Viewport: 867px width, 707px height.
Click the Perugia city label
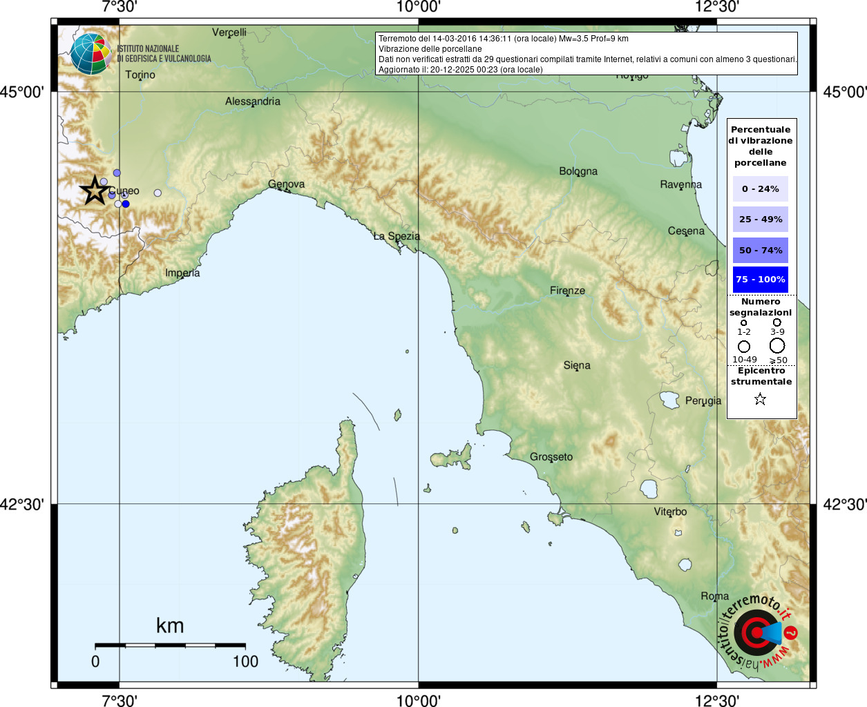click(703, 400)
